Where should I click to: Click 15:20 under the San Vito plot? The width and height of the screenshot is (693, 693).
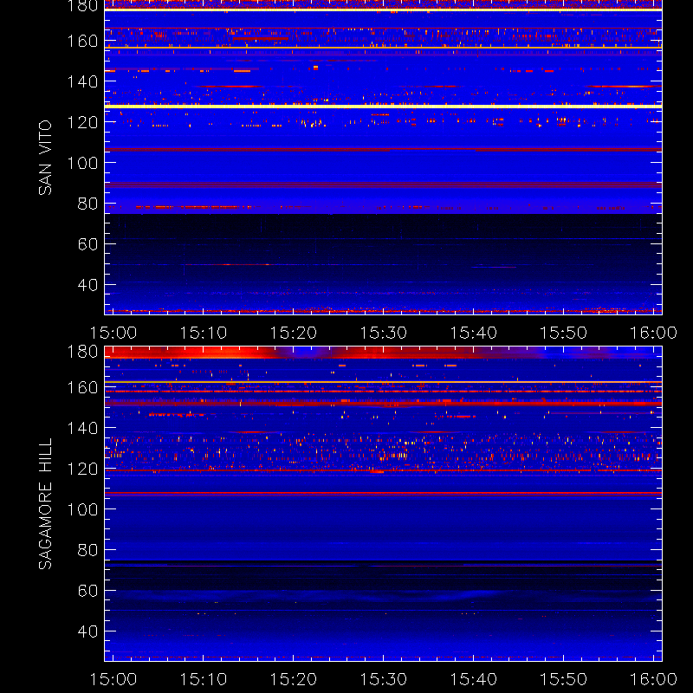click(294, 333)
